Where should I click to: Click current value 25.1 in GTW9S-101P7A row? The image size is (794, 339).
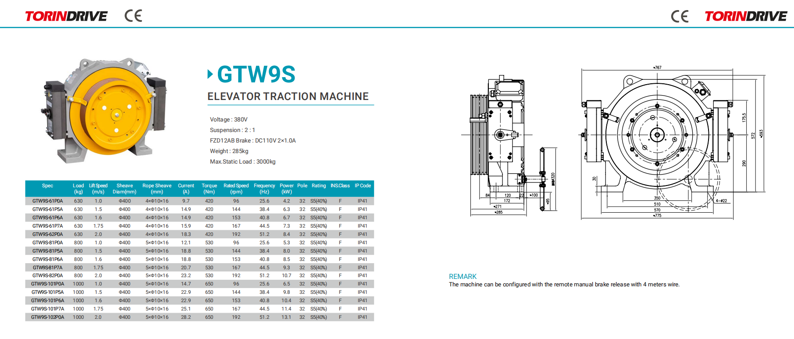coord(186,309)
